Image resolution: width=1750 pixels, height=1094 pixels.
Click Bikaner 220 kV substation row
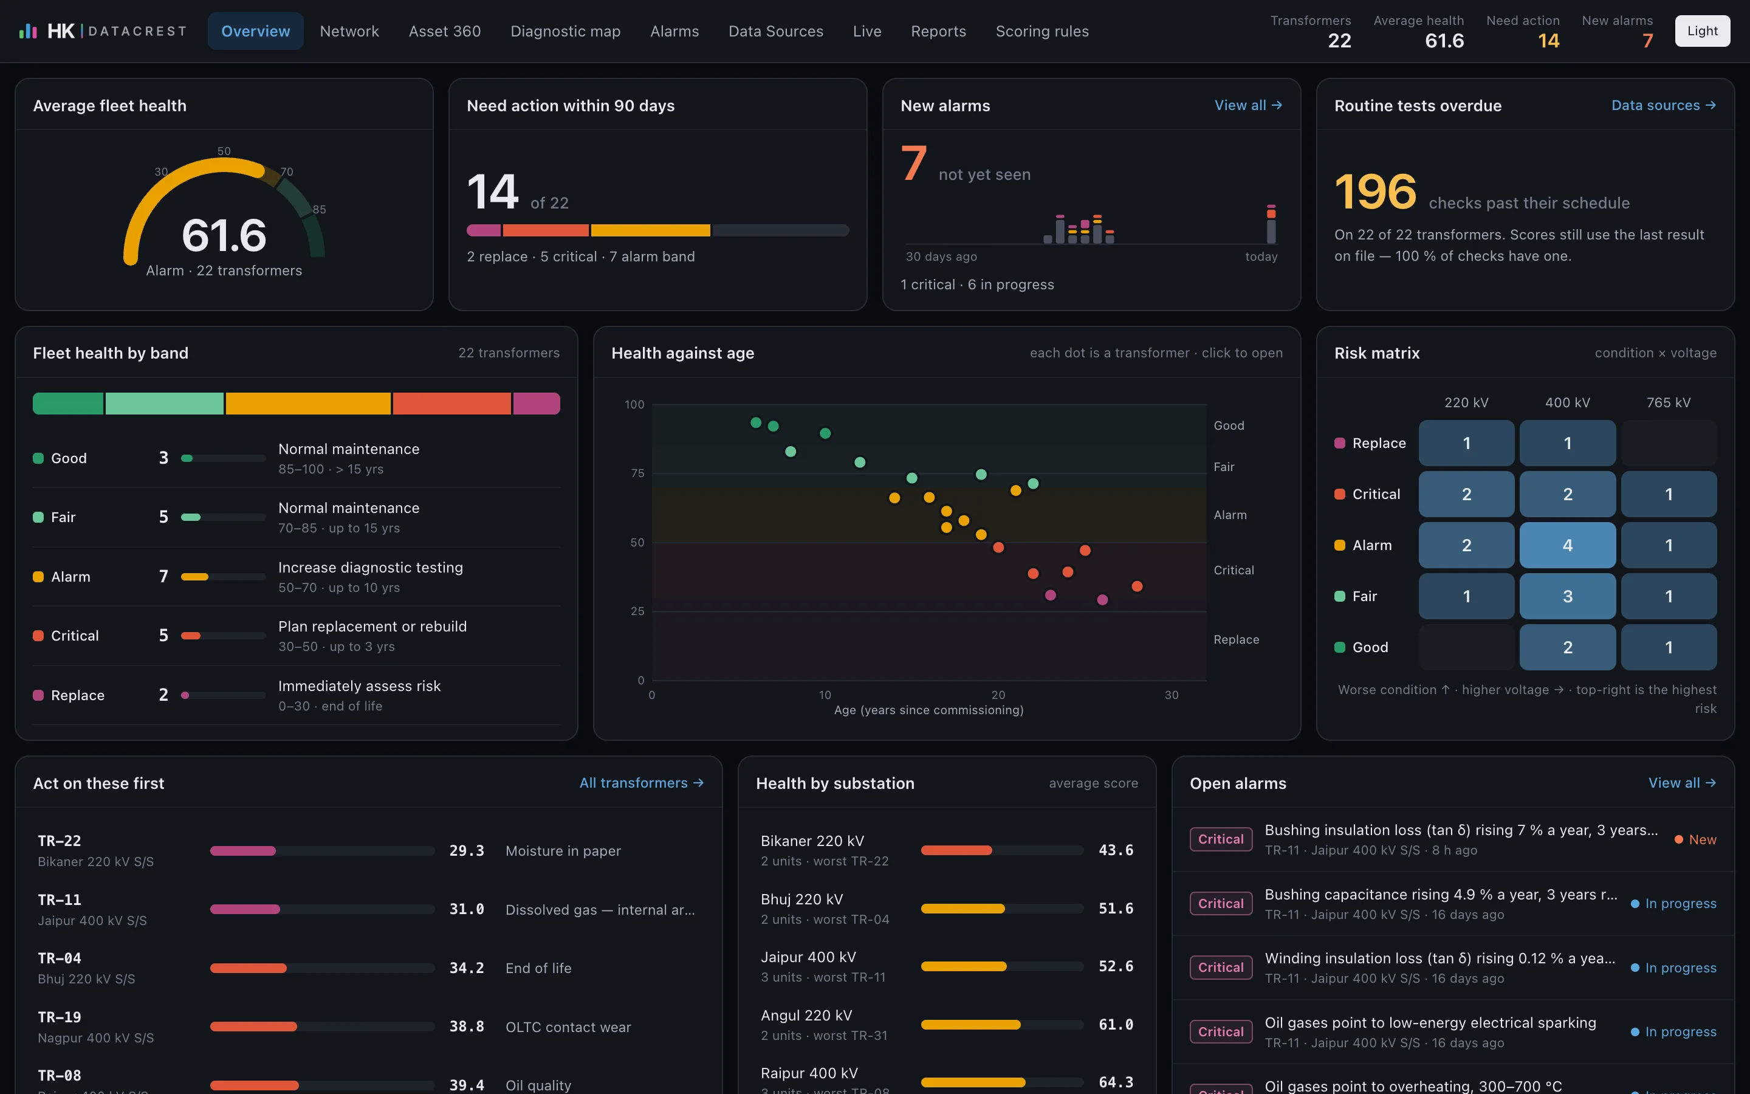coord(947,850)
